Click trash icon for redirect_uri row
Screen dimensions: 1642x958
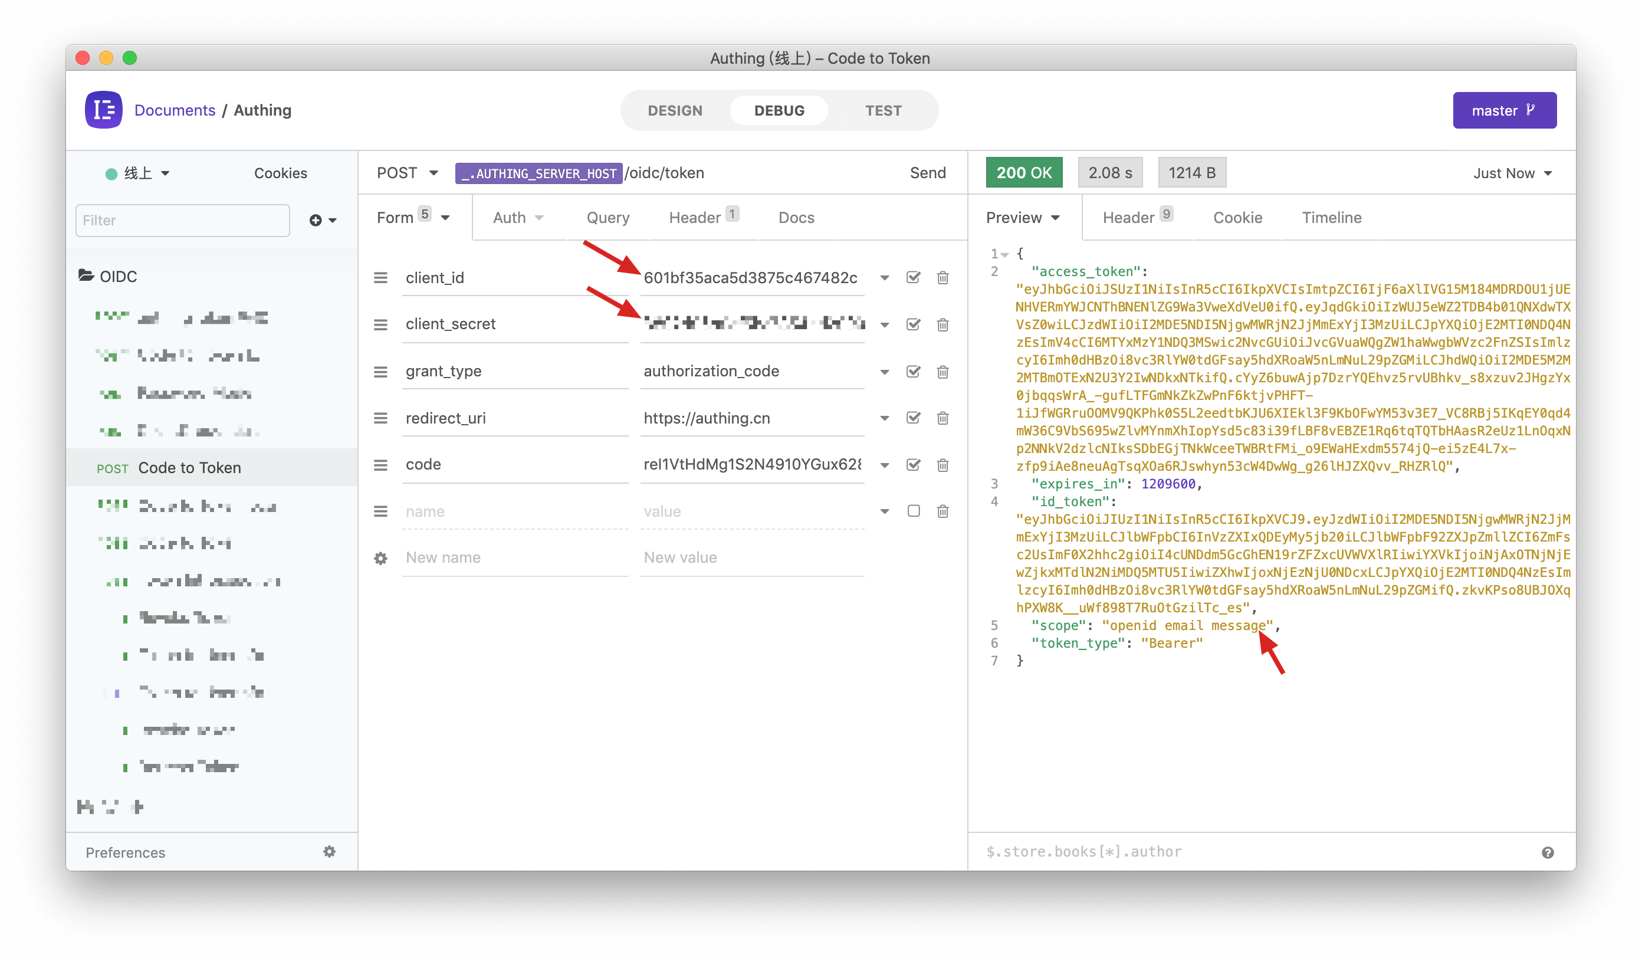point(942,418)
